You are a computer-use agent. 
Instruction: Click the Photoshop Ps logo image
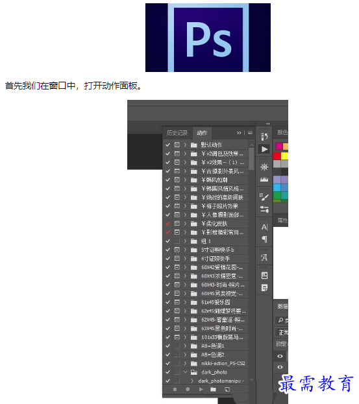click(208, 38)
